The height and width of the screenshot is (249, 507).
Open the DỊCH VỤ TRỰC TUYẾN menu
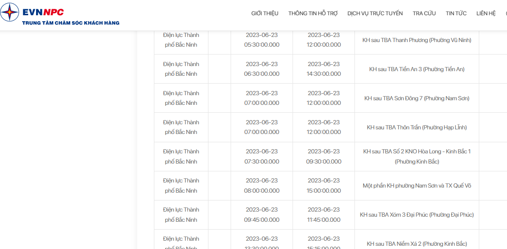375,13
